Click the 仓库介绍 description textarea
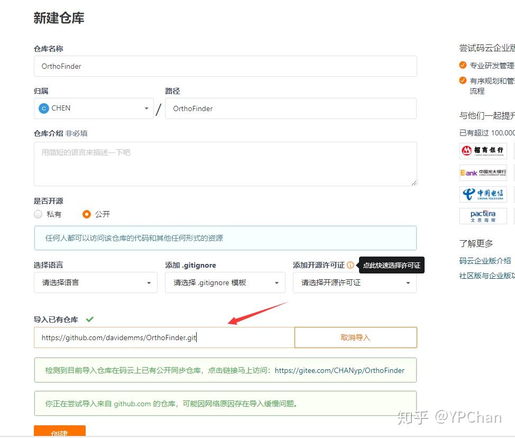Screen dimensions: 515x438 pos(225,164)
